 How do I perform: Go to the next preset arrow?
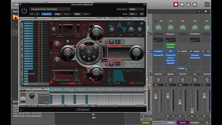[x=37, y=14]
